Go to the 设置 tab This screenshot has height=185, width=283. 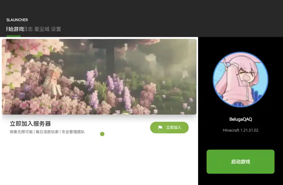click(x=56, y=29)
